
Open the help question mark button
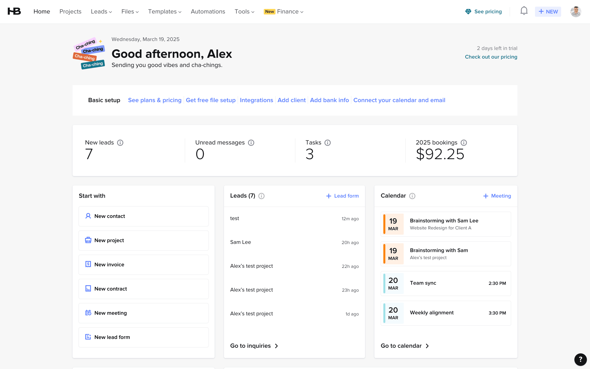pos(580,359)
